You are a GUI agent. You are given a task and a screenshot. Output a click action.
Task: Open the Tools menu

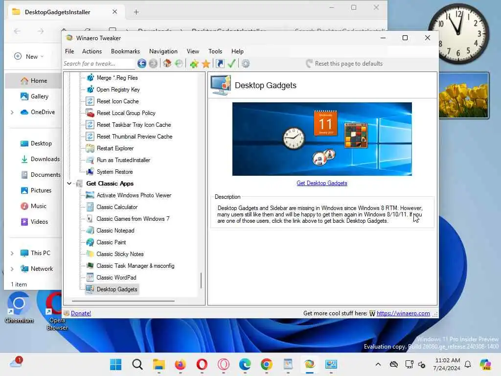215,51
